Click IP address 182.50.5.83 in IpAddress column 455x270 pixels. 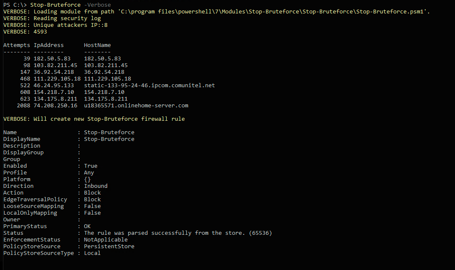[52, 58]
